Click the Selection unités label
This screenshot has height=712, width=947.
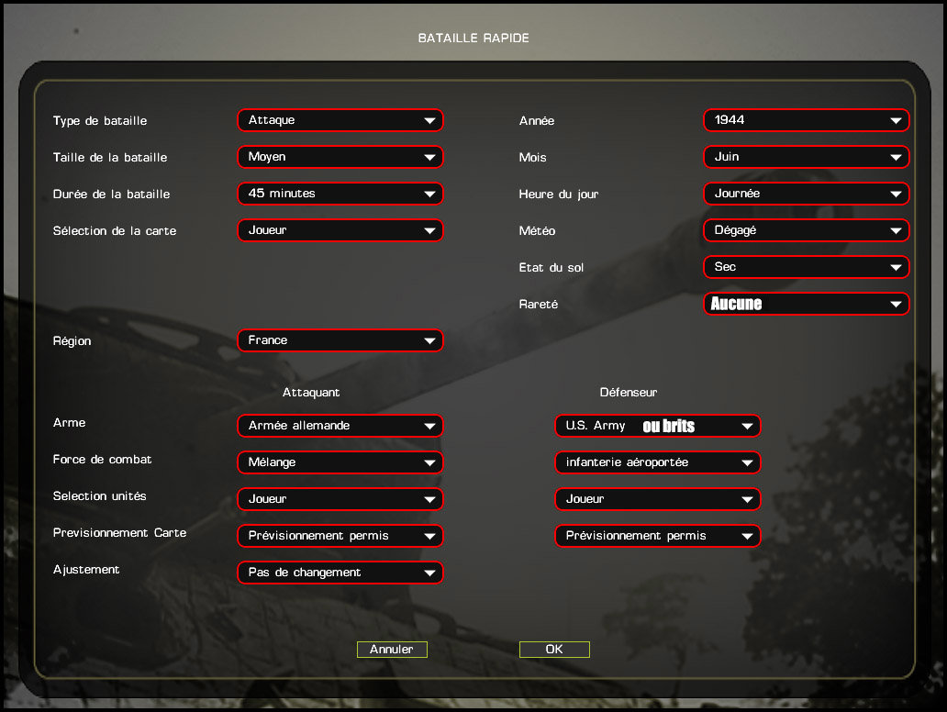(100, 495)
